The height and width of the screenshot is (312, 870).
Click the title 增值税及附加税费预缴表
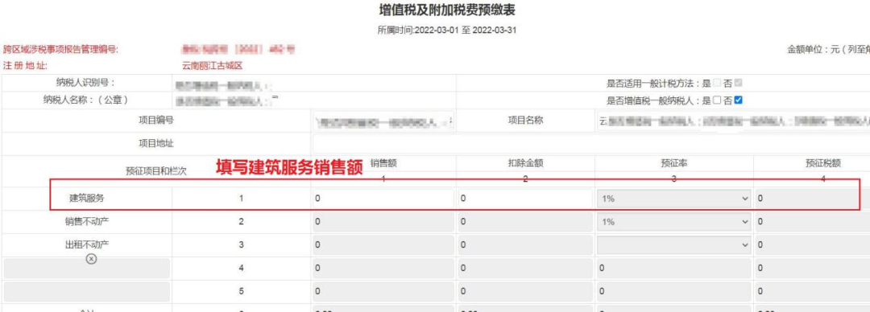pos(446,10)
